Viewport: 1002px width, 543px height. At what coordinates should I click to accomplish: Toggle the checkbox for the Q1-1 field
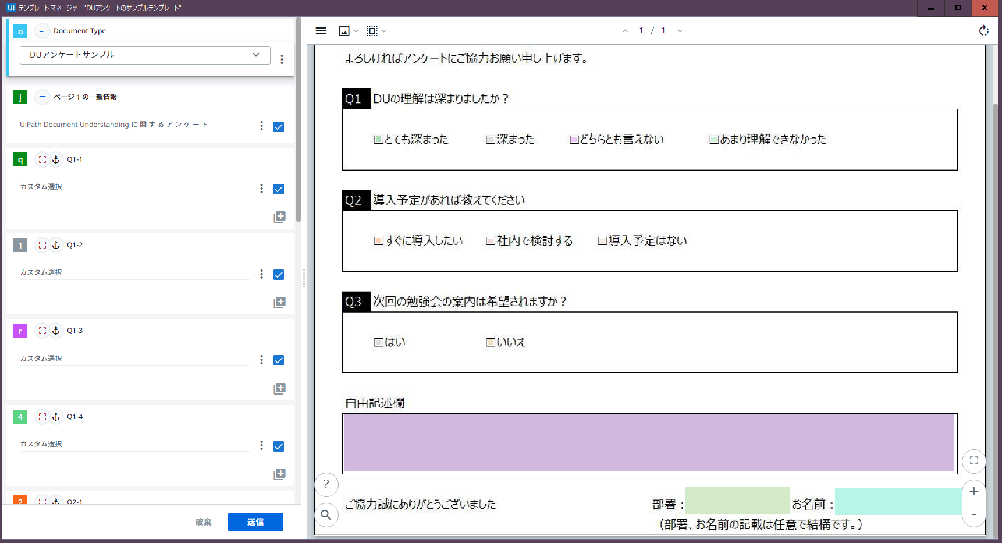279,189
